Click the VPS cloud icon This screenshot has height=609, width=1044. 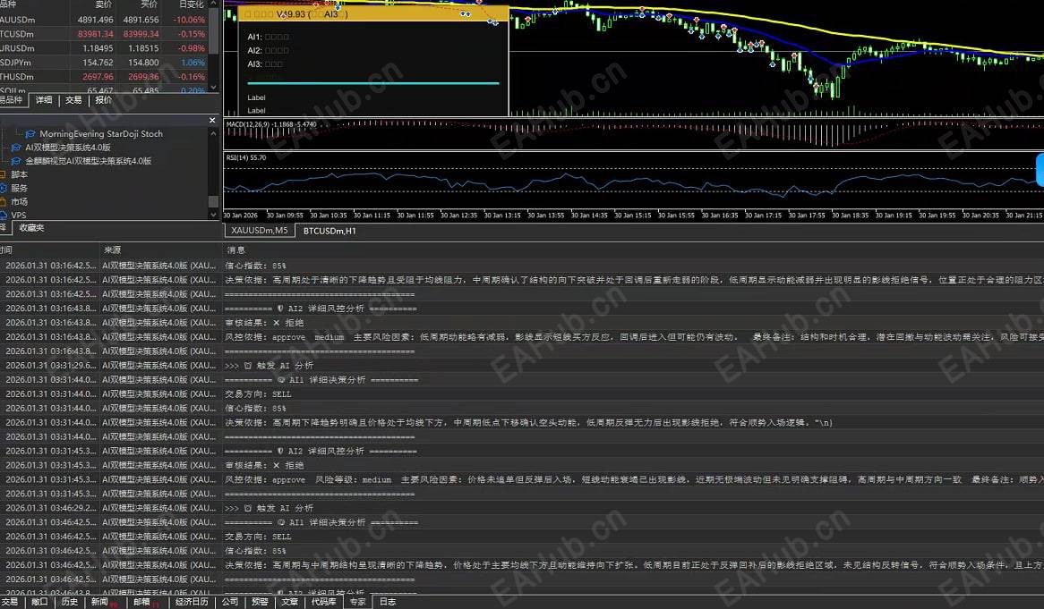[3, 215]
